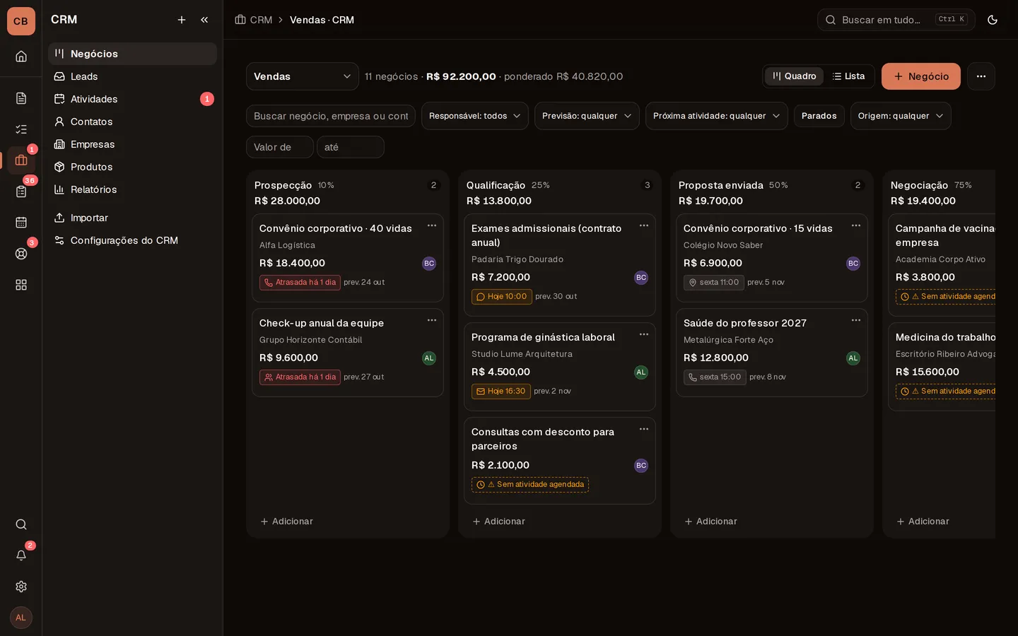The width and height of the screenshot is (1018, 636).
Task: Switch to Lista view
Action: point(849,76)
